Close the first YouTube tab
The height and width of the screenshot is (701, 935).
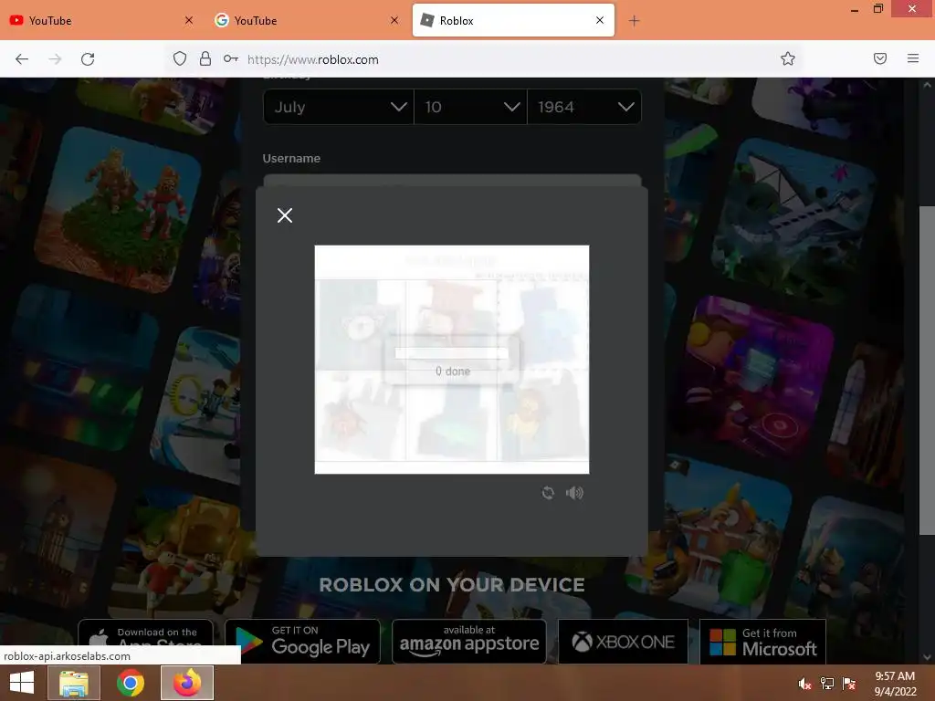(188, 20)
